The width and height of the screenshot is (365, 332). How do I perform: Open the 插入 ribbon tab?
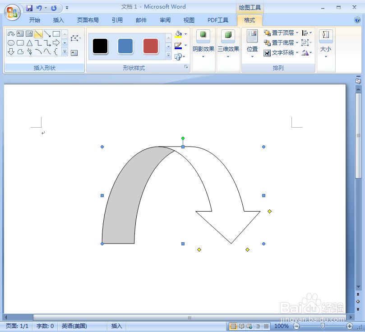59,20
